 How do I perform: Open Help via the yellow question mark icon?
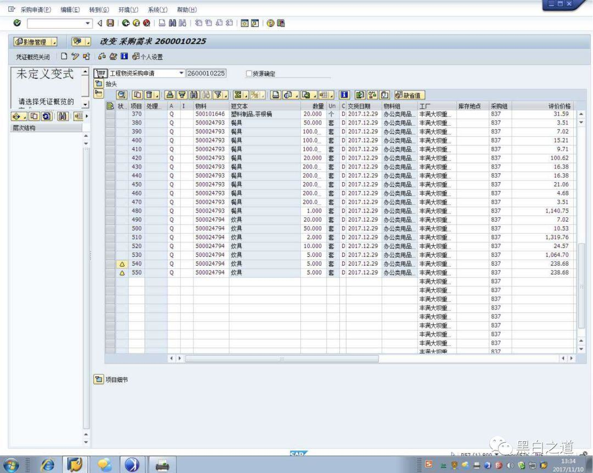click(x=270, y=23)
